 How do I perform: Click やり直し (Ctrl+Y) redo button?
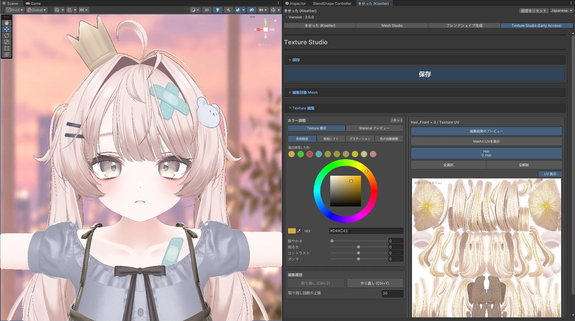point(375,283)
